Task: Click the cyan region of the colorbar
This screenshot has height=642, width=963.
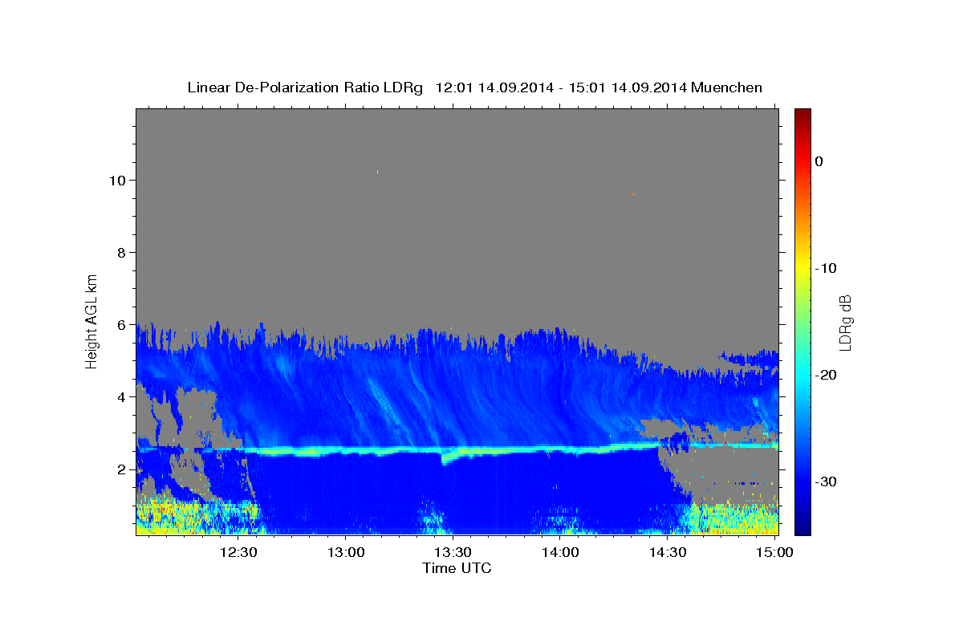Action: pyautogui.click(x=802, y=375)
